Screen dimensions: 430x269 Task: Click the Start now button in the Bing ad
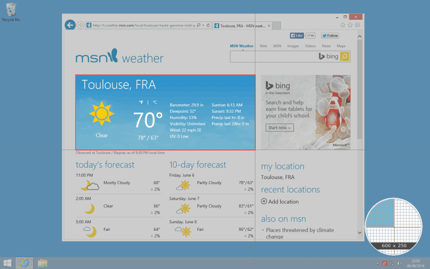tap(279, 127)
